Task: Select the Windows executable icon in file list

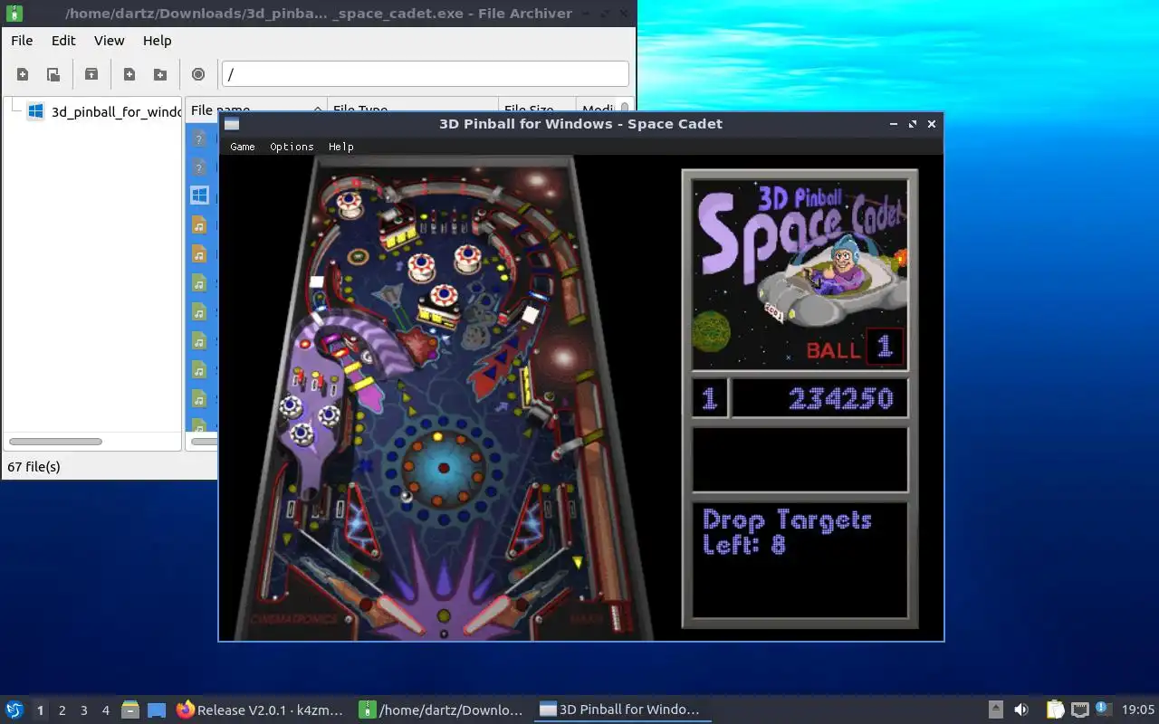Action: 200,195
